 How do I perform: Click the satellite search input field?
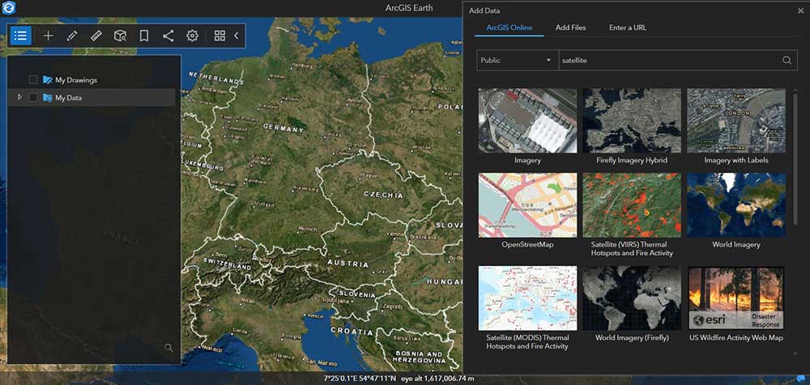pos(670,60)
